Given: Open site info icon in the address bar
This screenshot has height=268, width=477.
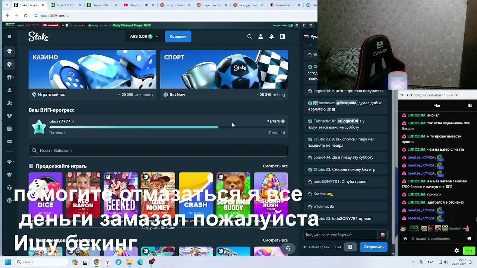Looking at the screenshot, I should 36,16.
